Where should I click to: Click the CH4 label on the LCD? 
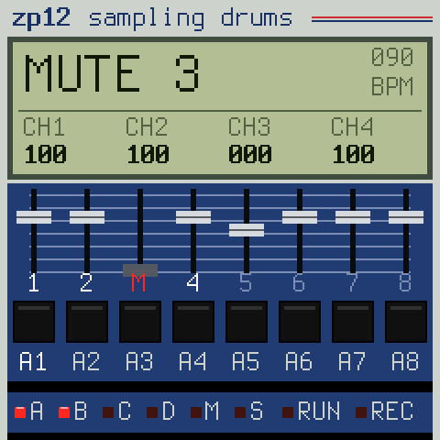(352, 126)
